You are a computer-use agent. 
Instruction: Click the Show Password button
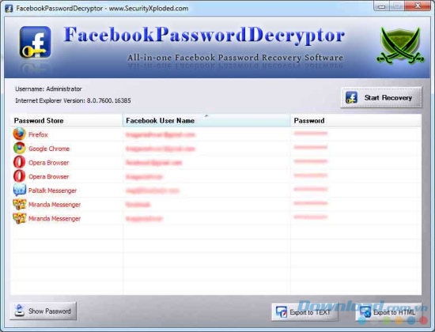click(x=43, y=311)
